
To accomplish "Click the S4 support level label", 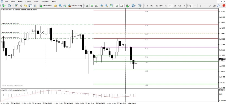I will [147, 85].
